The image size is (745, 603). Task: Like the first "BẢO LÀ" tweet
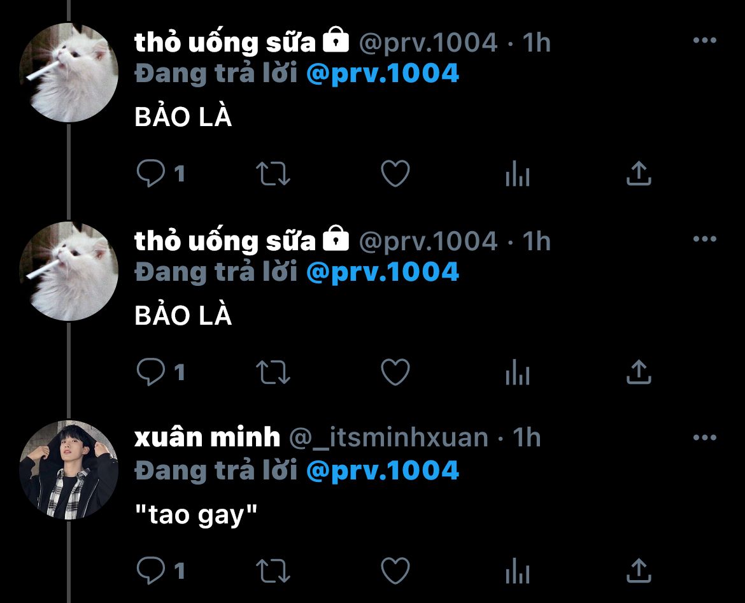pyautogui.click(x=395, y=173)
